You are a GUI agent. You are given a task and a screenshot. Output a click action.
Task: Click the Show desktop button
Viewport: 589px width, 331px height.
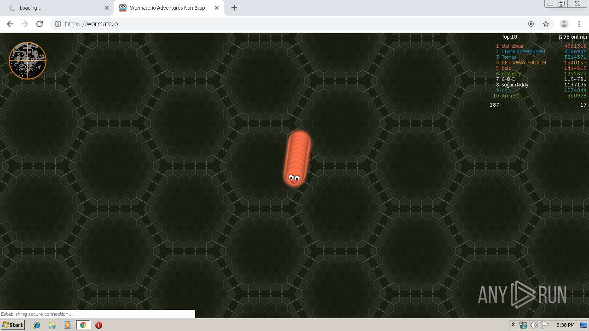pos(584,325)
